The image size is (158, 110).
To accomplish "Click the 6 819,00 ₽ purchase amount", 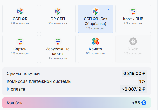I will pos(134,73).
